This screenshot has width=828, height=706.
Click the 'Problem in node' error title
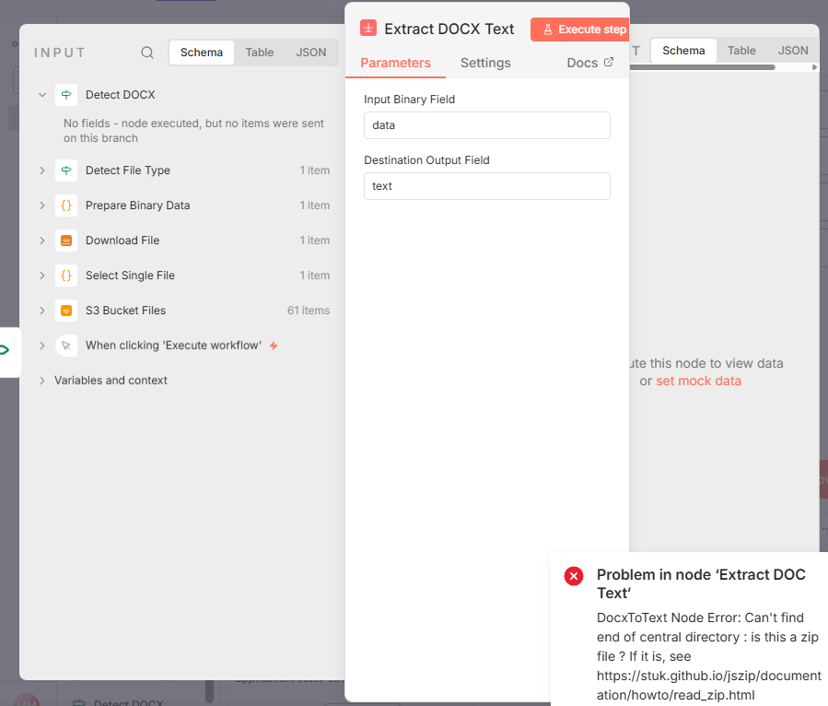pyautogui.click(x=701, y=583)
